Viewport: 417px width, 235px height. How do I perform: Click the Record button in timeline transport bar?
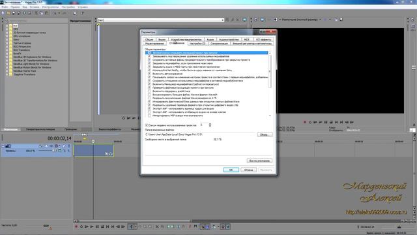point(76,227)
